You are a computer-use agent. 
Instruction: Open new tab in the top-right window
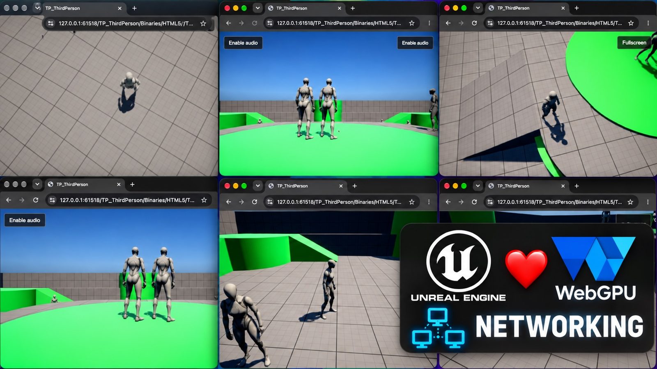pos(577,8)
